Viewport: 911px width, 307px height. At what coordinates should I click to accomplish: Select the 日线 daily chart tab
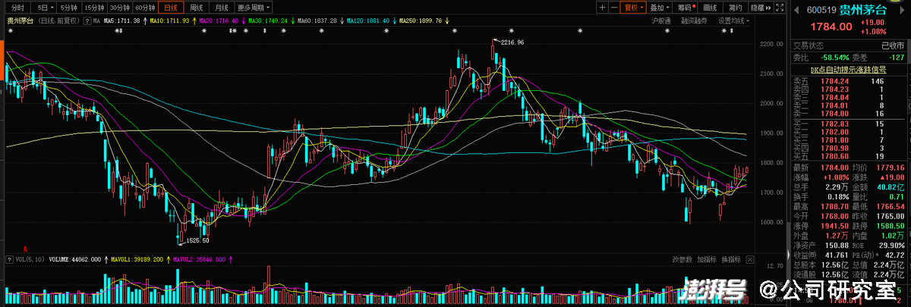pyautogui.click(x=172, y=7)
